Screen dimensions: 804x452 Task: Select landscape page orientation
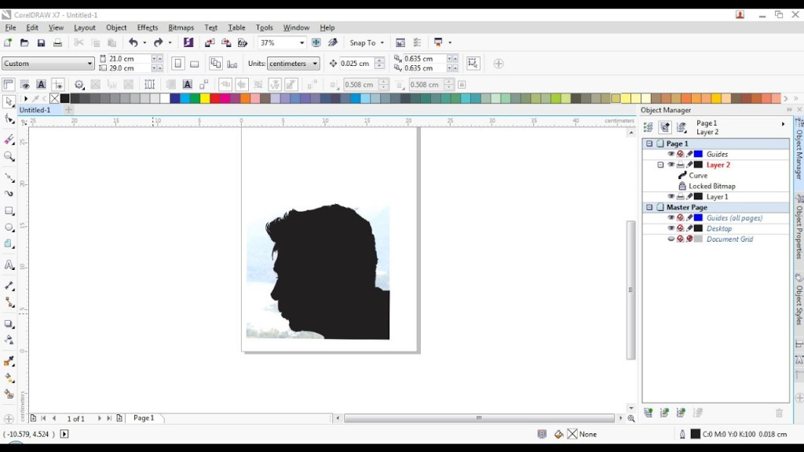(195, 64)
